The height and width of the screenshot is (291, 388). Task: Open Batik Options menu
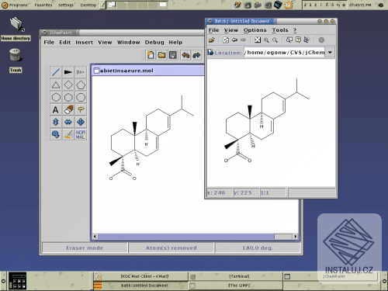click(x=255, y=30)
